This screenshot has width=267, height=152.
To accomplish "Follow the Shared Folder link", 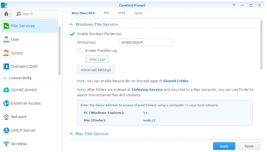I will (x=176, y=81).
